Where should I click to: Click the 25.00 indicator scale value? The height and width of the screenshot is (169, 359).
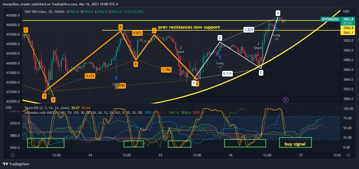point(347,138)
